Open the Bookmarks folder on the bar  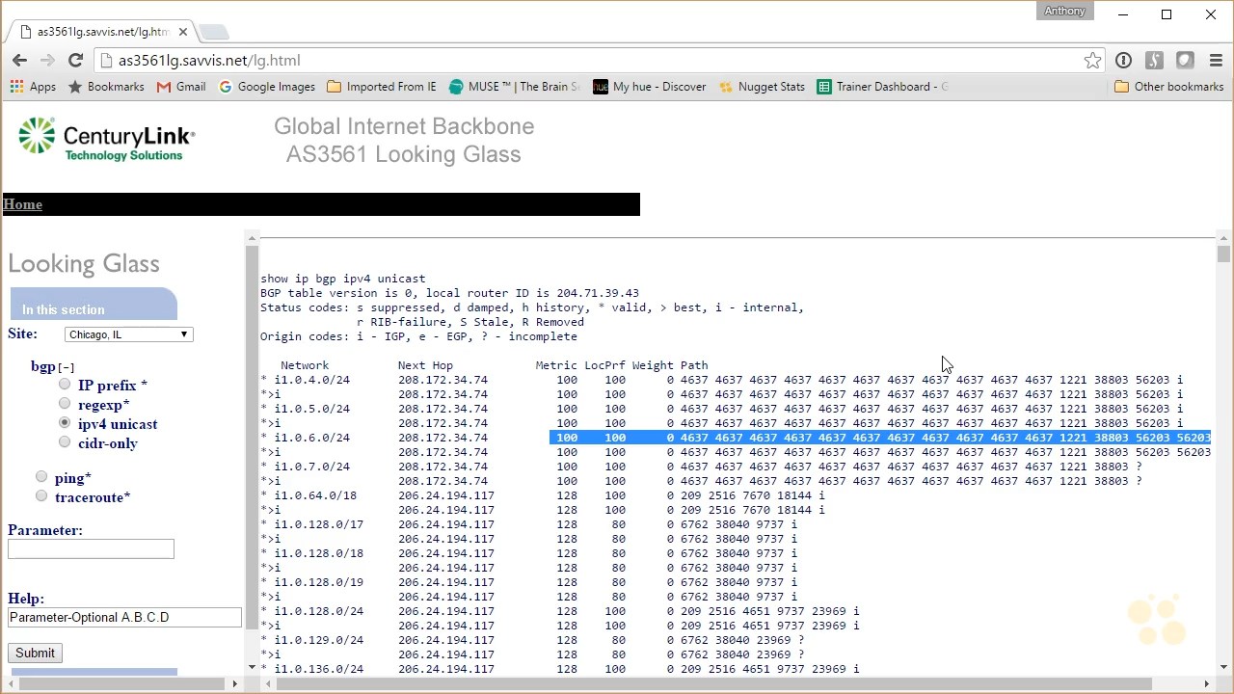click(x=106, y=87)
